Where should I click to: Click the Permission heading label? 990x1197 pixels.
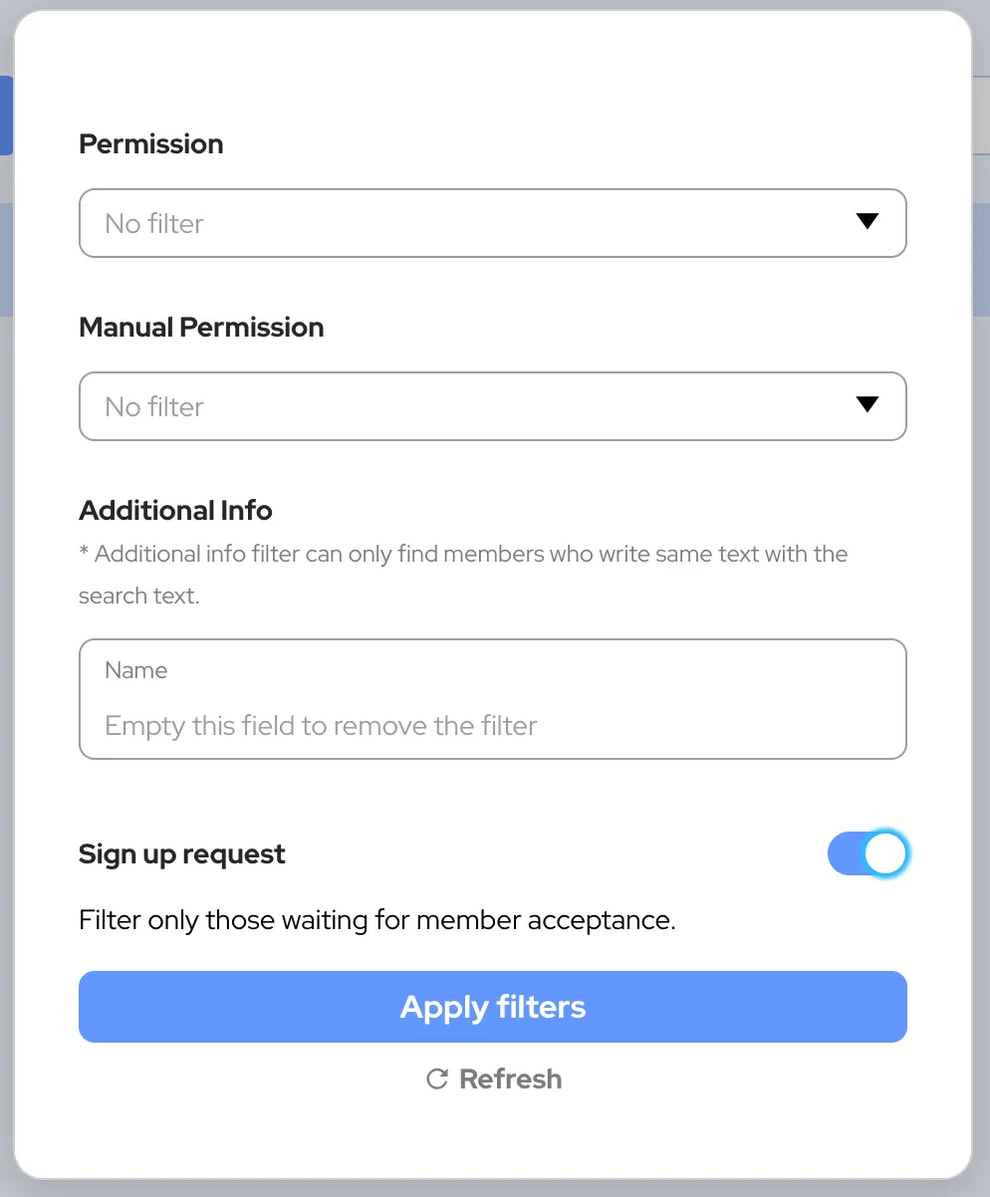[x=150, y=144]
